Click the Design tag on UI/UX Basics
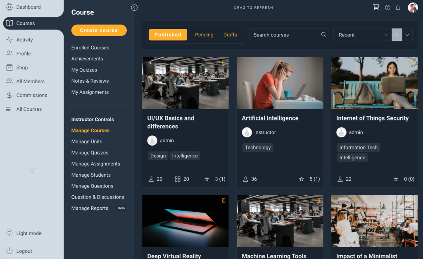This screenshot has width=423, height=259. pyautogui.click(x=158, y=156)
